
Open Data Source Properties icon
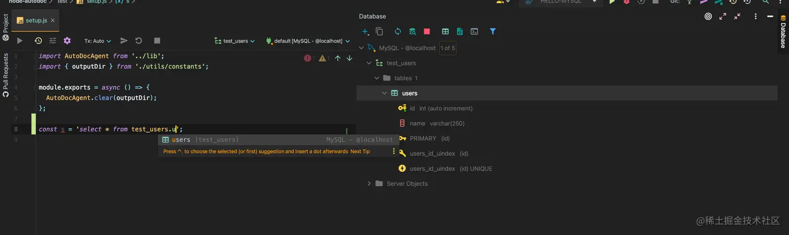(x=412, y=32)
